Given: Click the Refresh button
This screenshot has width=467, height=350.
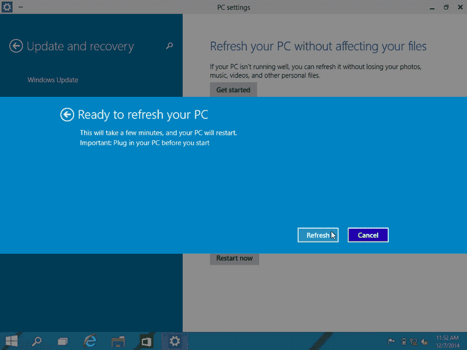Looking at the screenshot, I should click(318, 235).
